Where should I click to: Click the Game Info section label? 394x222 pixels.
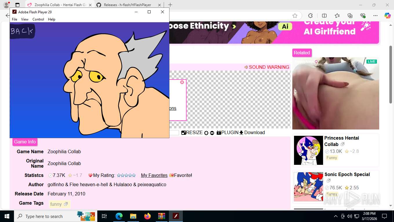pos(25,142)
